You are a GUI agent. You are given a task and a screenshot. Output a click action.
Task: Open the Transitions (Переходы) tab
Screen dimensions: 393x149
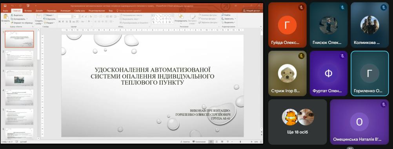[52, 11]
